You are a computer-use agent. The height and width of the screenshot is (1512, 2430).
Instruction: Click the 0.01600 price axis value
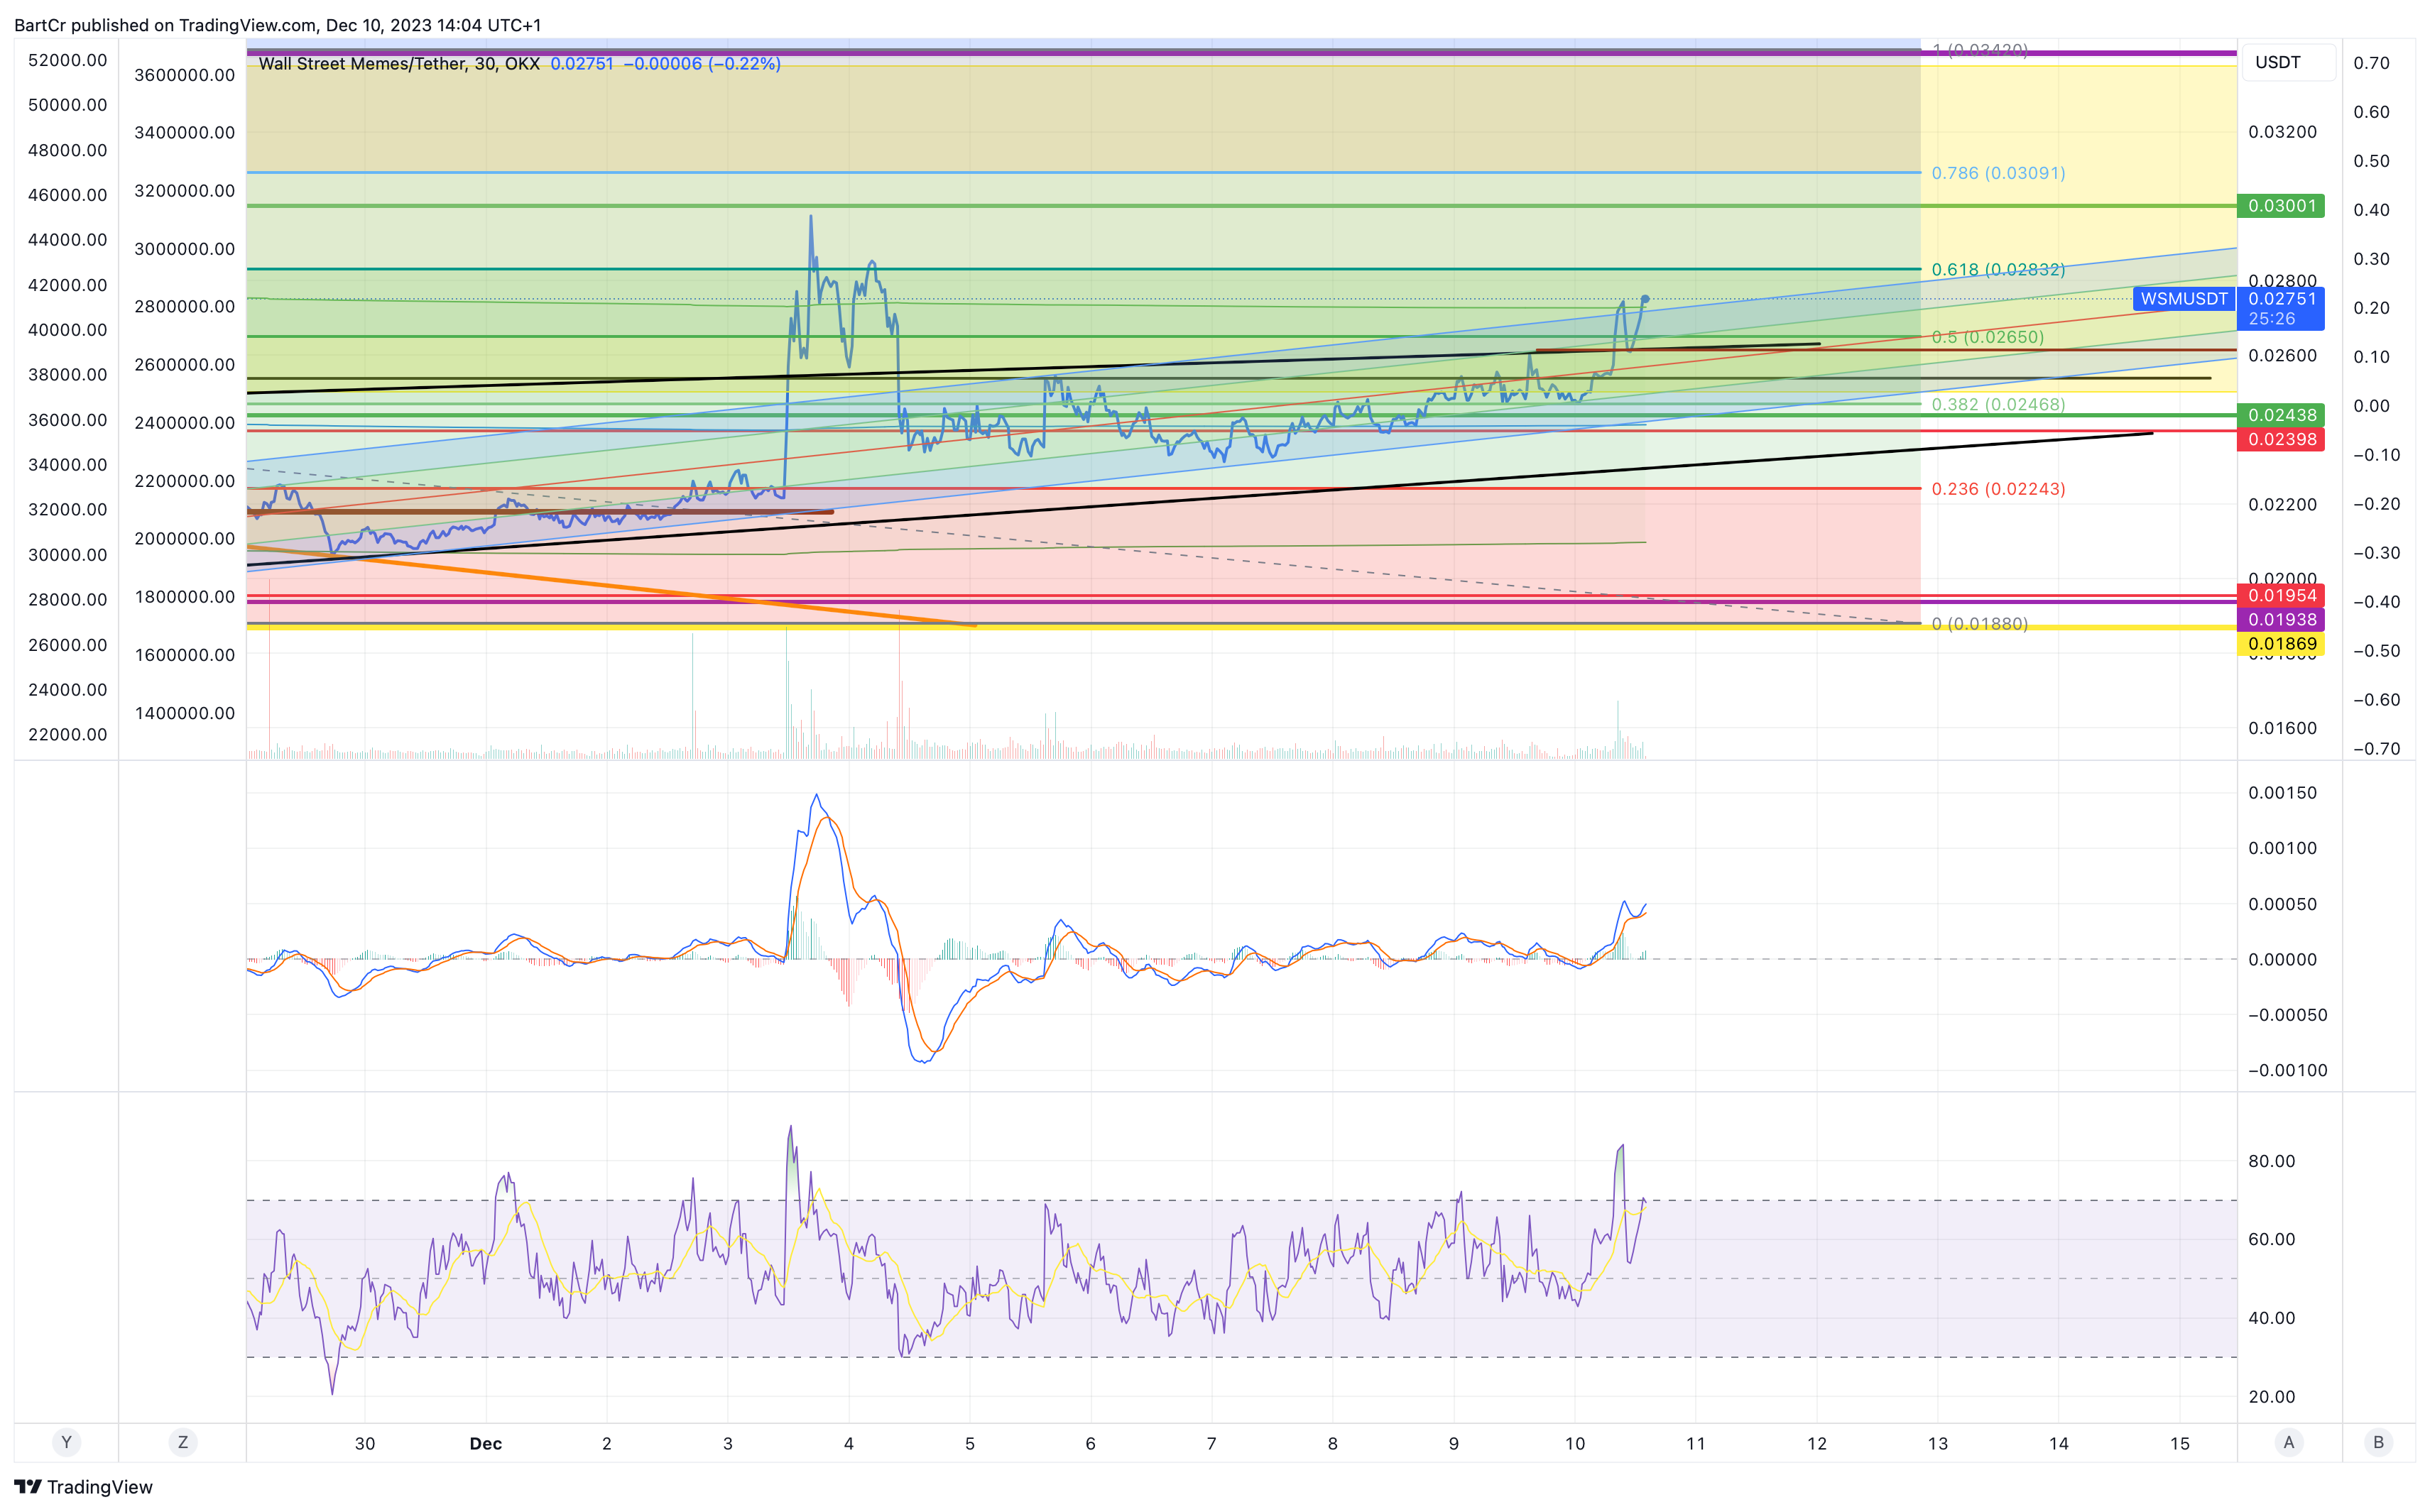[2282, 728]
